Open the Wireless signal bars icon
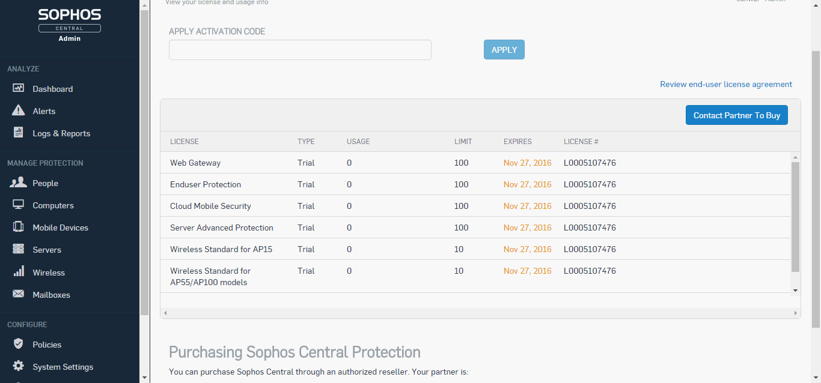 click(18, 271)
